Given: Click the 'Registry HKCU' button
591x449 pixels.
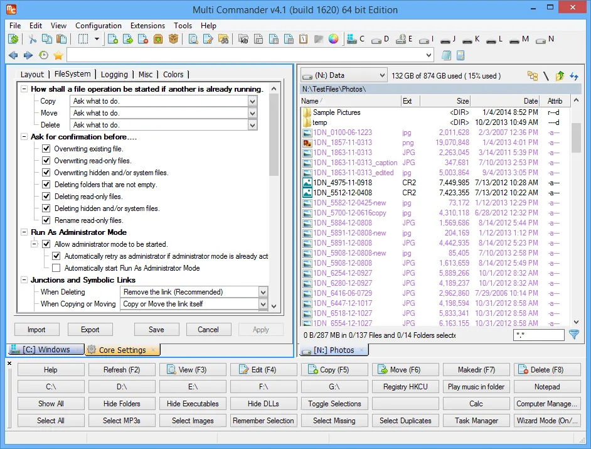Looking at the screenshot, I should (x=405, y=387).
